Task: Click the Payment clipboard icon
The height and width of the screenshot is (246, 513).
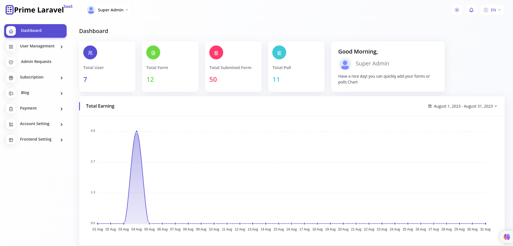Action: point(11,109)
